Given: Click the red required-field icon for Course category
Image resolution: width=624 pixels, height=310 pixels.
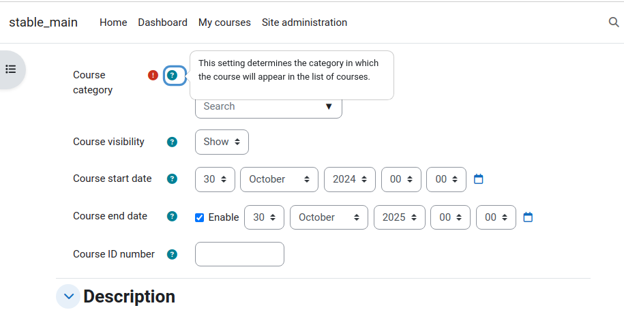Looking at the screenshot, I should (x=153, y=75).
